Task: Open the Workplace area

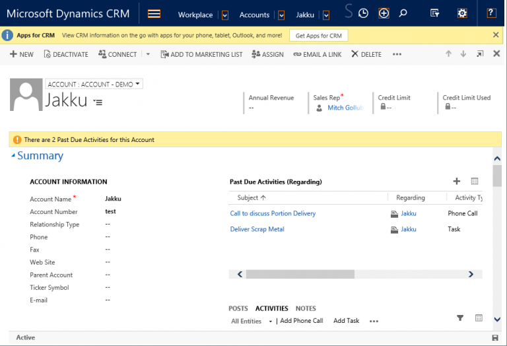Action: (x=195, y=15)
